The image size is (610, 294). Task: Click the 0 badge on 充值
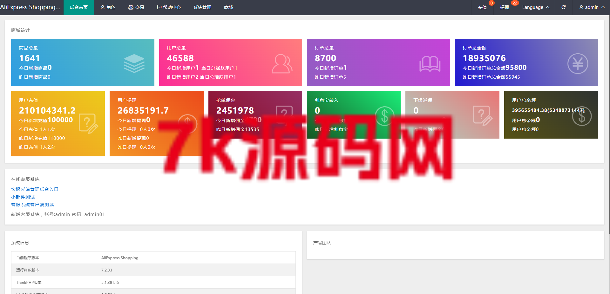(x=491, y=3)
